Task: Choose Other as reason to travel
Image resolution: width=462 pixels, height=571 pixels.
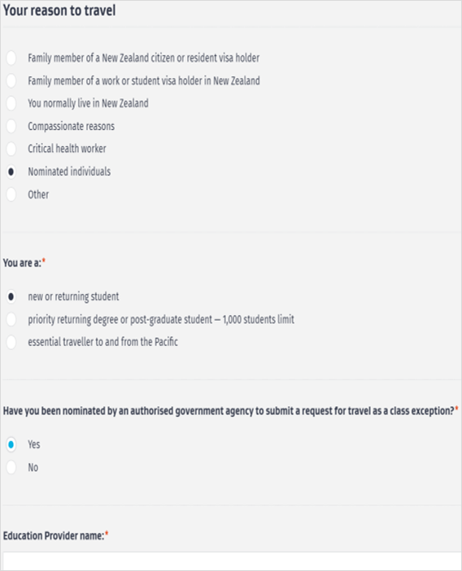Action: click(11, 194)
